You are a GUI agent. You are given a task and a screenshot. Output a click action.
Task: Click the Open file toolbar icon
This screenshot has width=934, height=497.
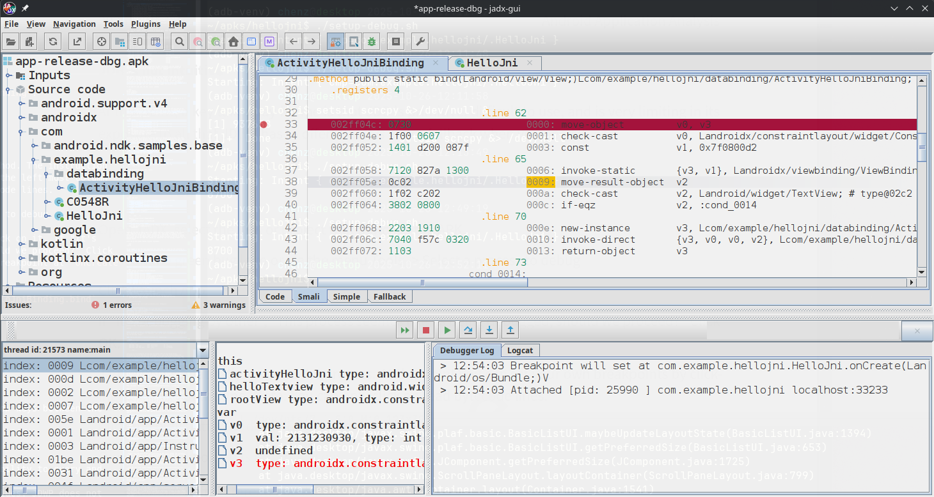tap(11, 42)
